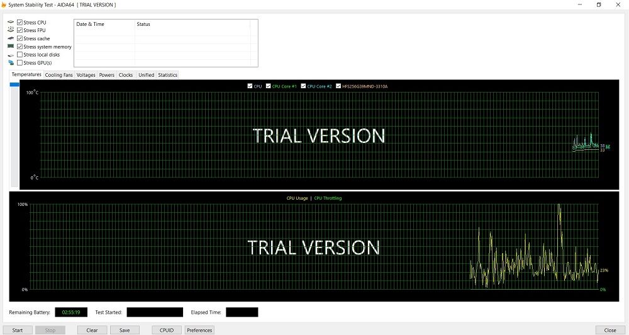Click the AIDA64 flame icon in title bar
This screenshot has width=629, height=335.
(x=4, y=5)
